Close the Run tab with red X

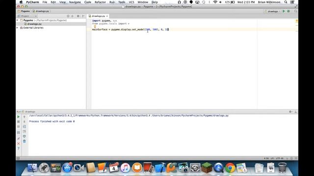(x=19, y=143)
